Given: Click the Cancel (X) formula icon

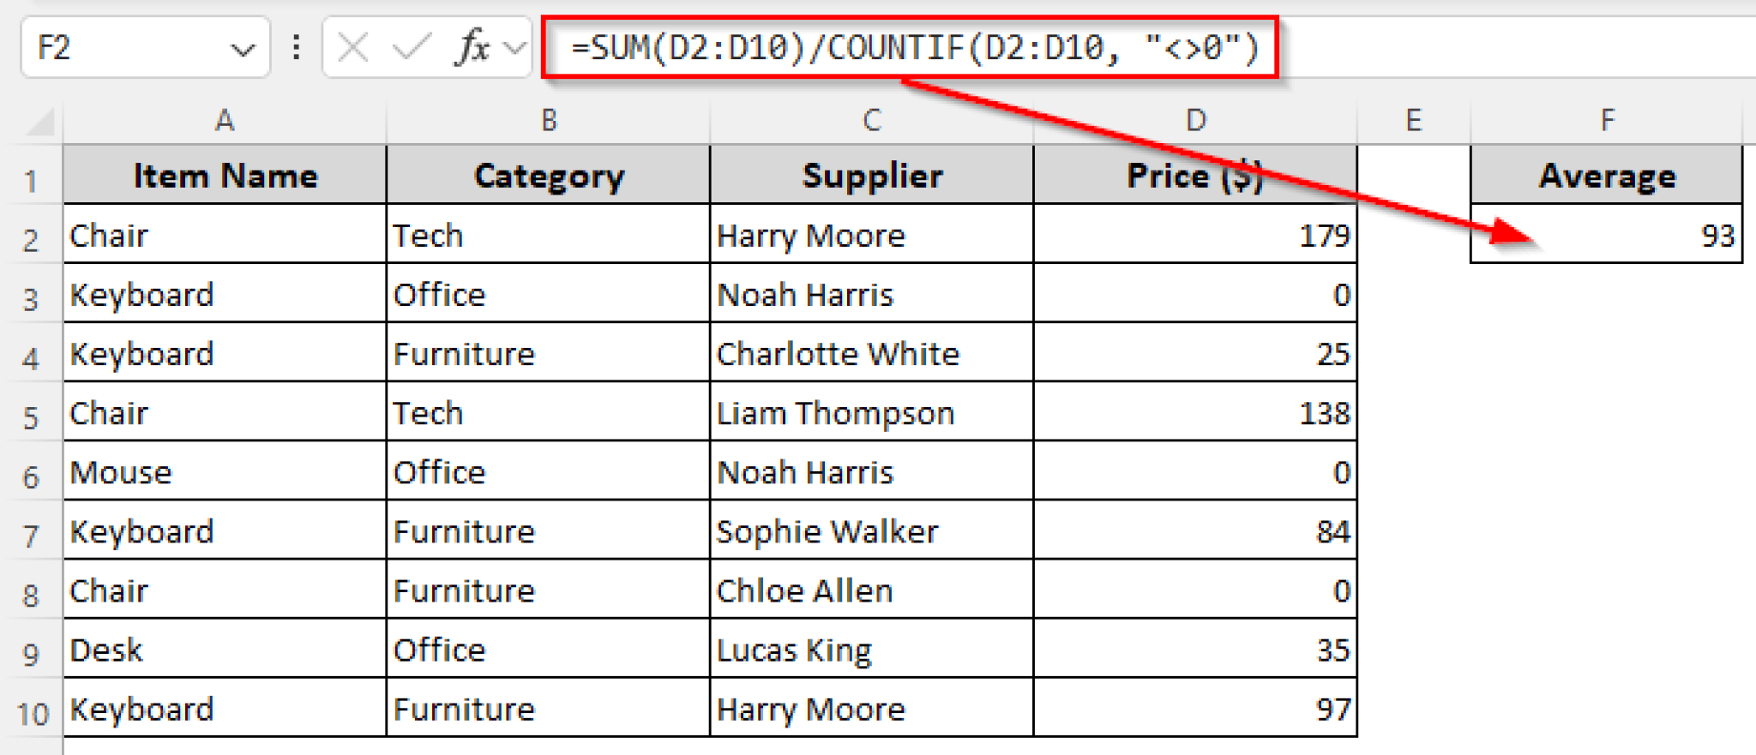Looking at the screenshot, I should [353, 48].
